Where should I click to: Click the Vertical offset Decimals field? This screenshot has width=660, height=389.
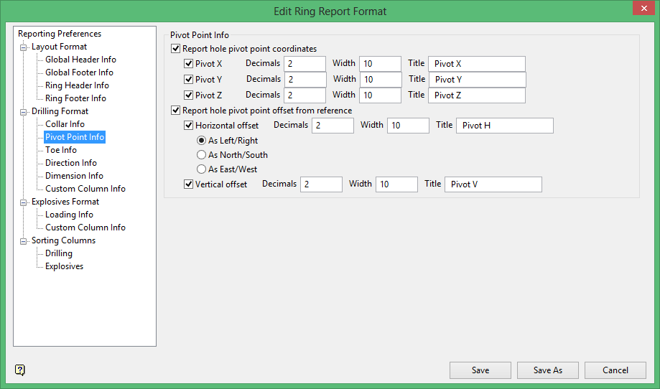click(321, 184)
